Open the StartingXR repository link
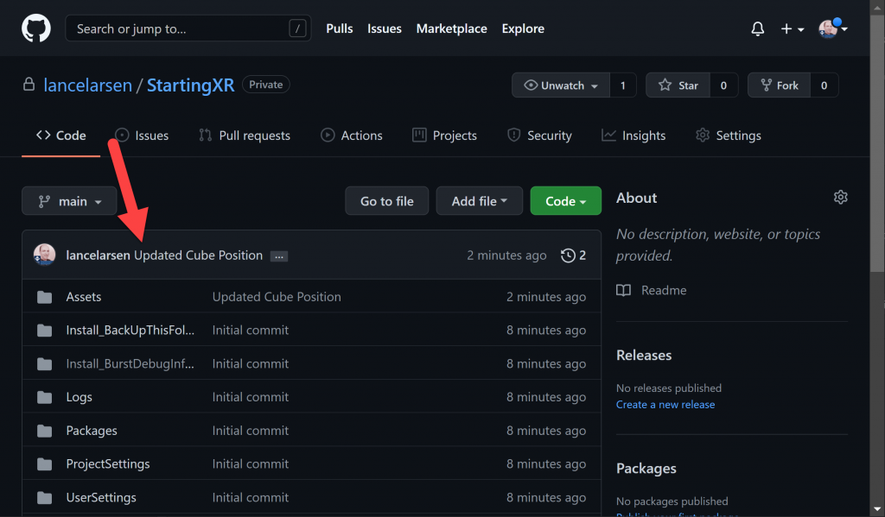This screenshot has height=517, width=885. click(190, 85)
